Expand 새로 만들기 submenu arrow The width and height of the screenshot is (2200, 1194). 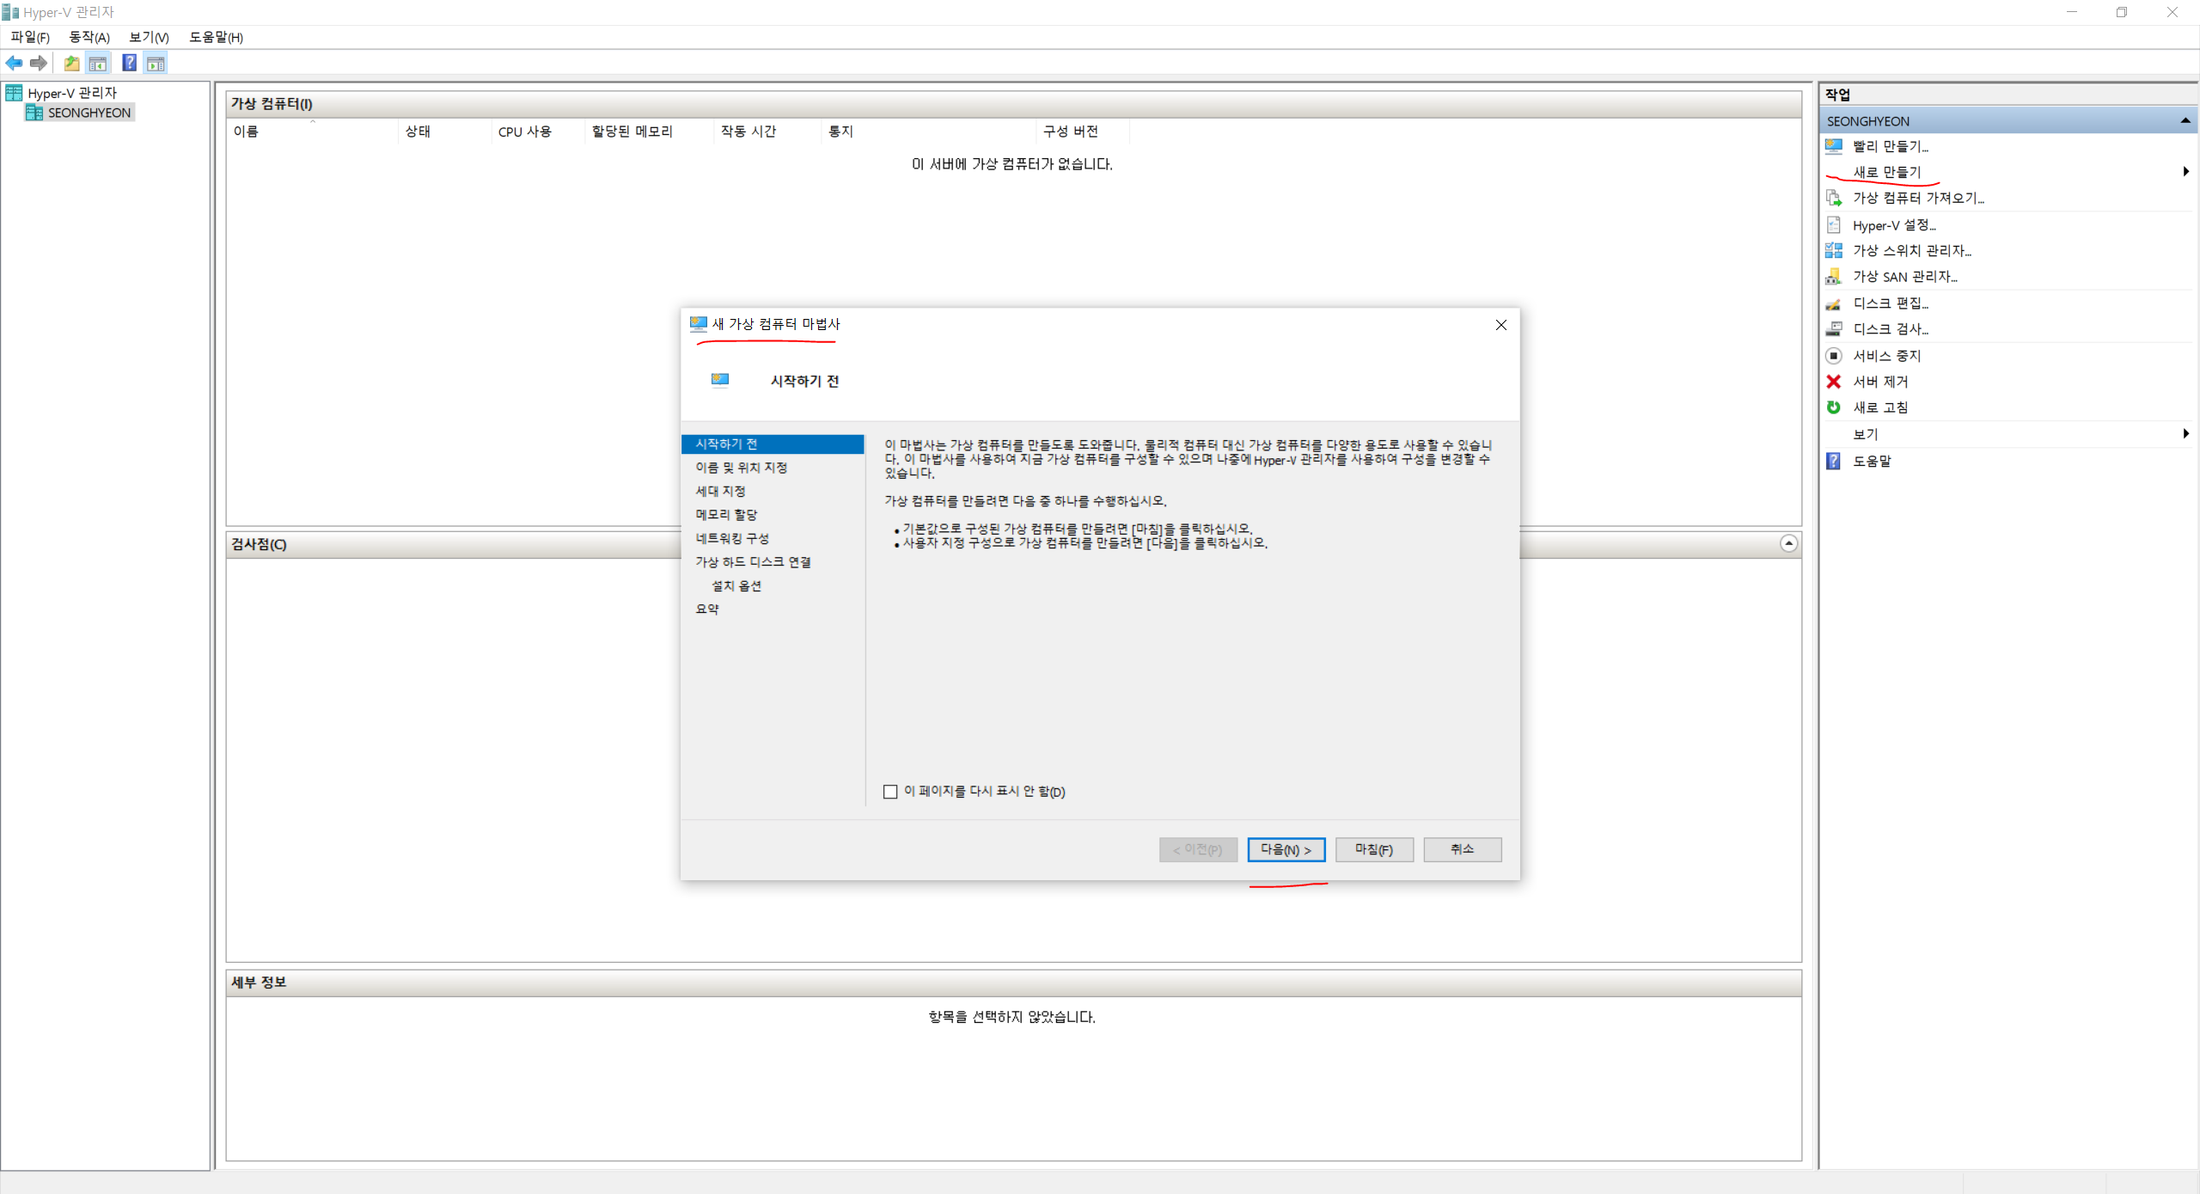tap(2185, 172)
